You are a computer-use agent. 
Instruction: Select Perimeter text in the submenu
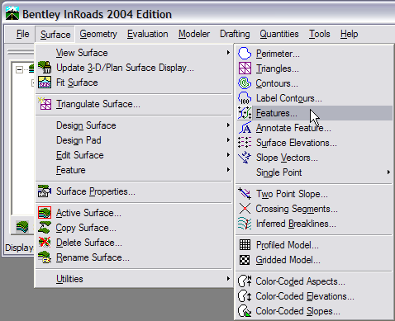point(278,54)
